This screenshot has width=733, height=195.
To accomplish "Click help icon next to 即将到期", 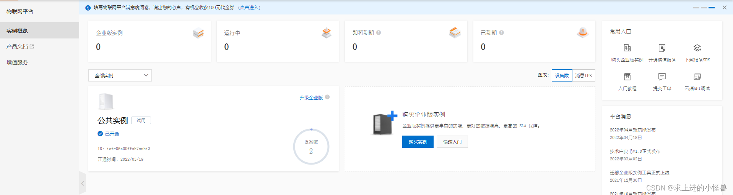I will point(379,33).
